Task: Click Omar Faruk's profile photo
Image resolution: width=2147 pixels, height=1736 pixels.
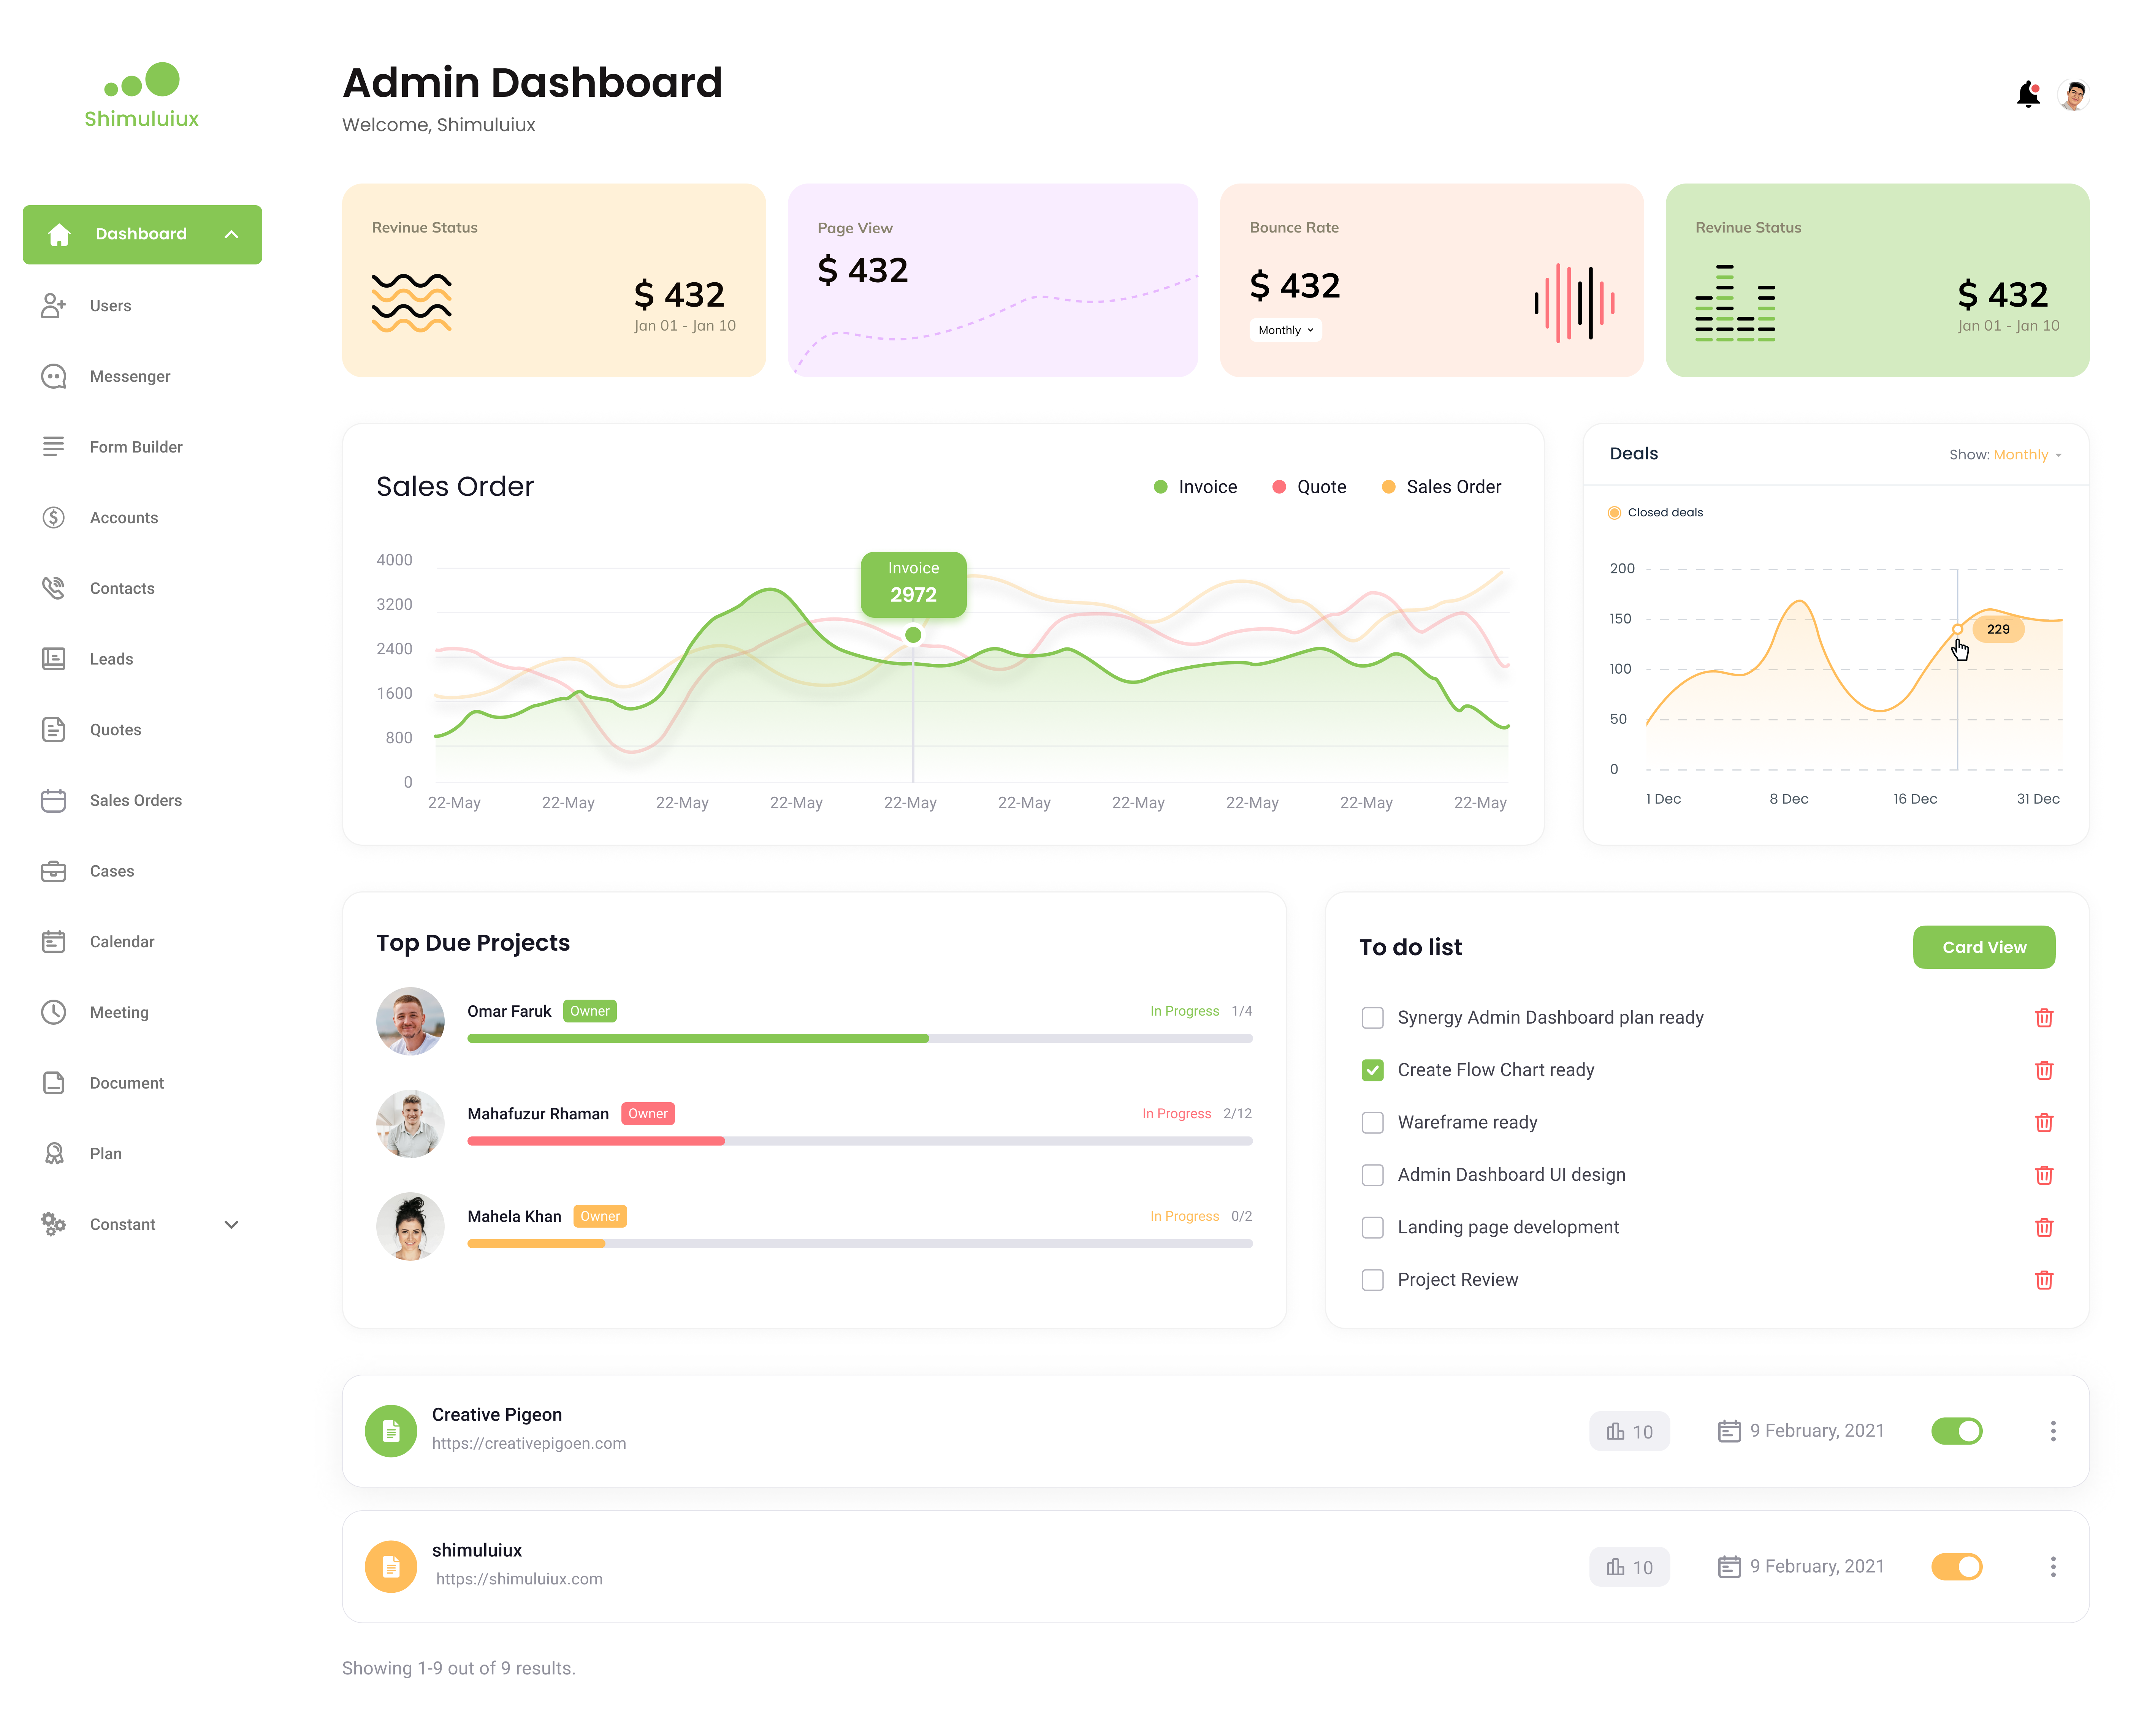Action: 410,1021
